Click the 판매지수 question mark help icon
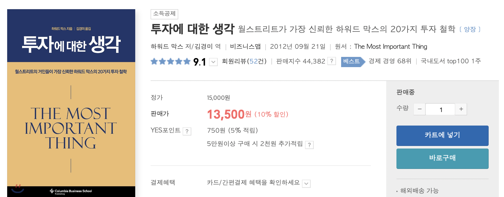Image resolution: width=504 pixels, height=197 pixels. [x=332, y=61]
